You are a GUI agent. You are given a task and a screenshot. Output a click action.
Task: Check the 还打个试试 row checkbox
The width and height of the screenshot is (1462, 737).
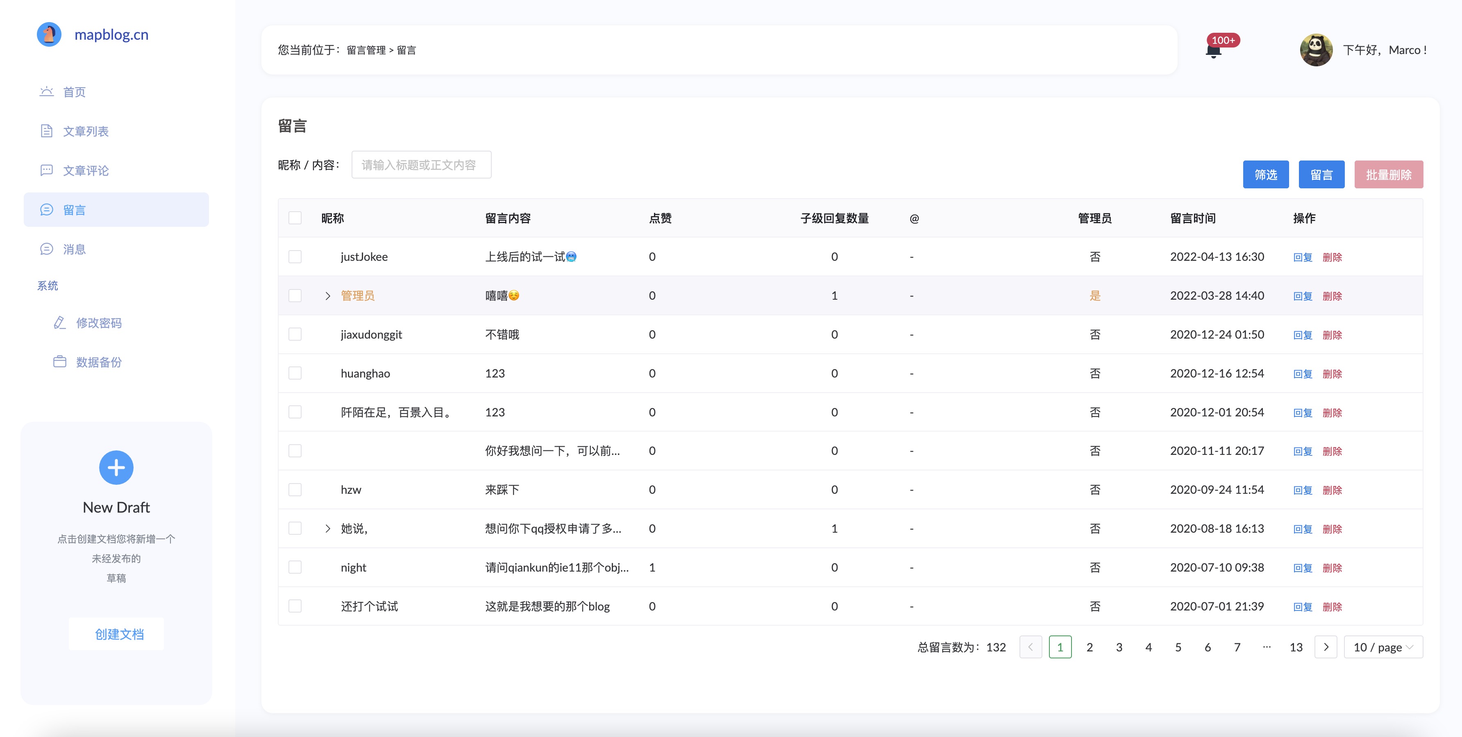(295, 606)
